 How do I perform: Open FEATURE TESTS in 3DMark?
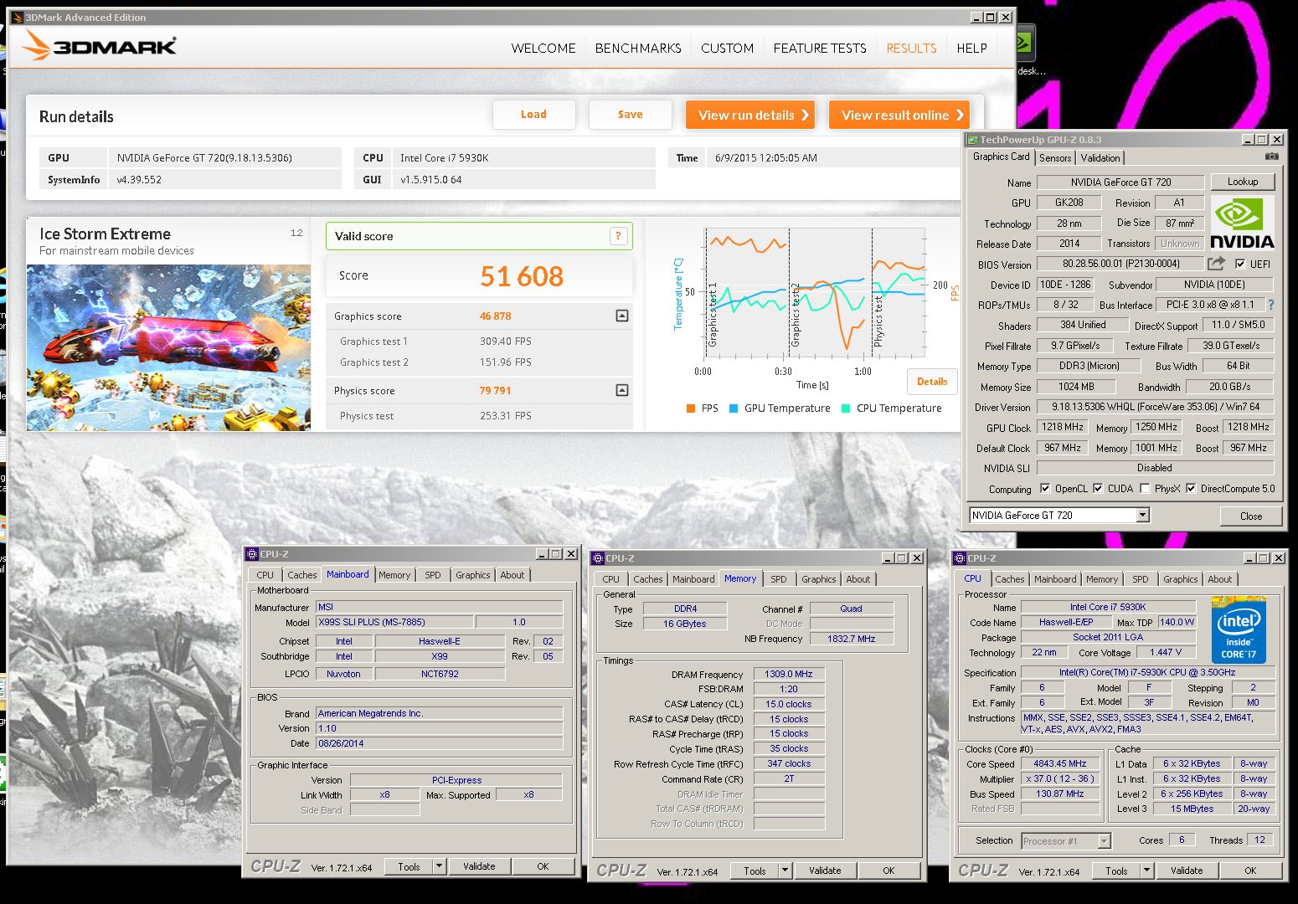[x=820, y=49]
